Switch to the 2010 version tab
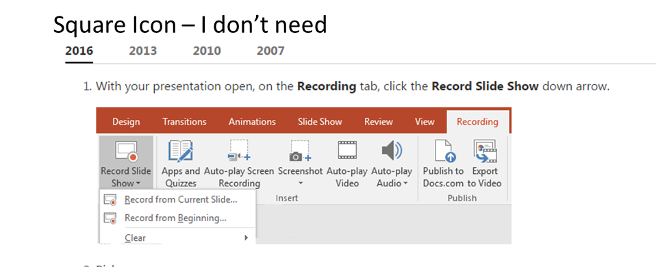This screenshot has height=267, width=656. [207, 51]
